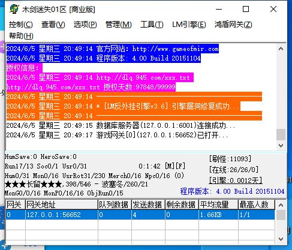
Task: Open the 鸿盾网关(Z) menu
Action: click(233, 25)
